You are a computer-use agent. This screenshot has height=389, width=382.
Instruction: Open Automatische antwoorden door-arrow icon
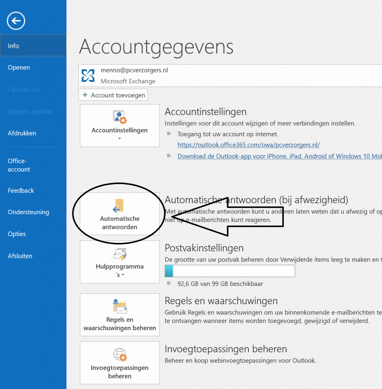point(118,206)
